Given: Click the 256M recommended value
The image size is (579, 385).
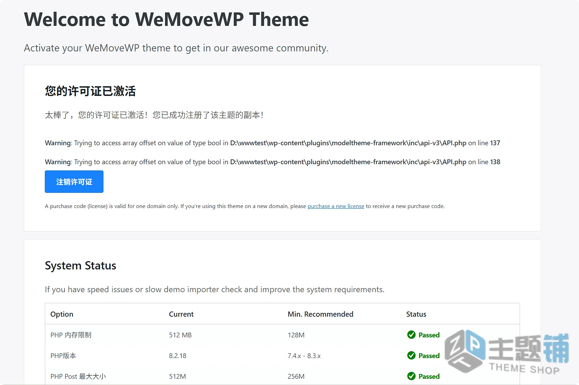Looking at the screenshot, I should [296, 376].
